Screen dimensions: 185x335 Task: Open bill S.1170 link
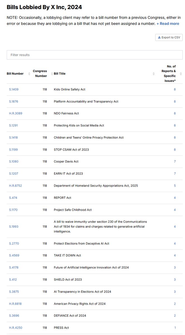[x=13, y=210]
